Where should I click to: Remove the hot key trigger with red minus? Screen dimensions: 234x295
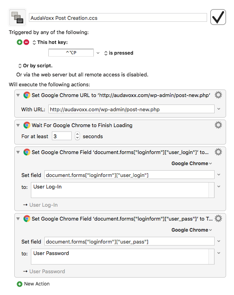[27, 42]
